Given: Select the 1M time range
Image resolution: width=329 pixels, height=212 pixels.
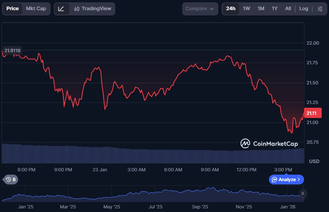Looking at the screenshot, I should click(x=261, y=9).
